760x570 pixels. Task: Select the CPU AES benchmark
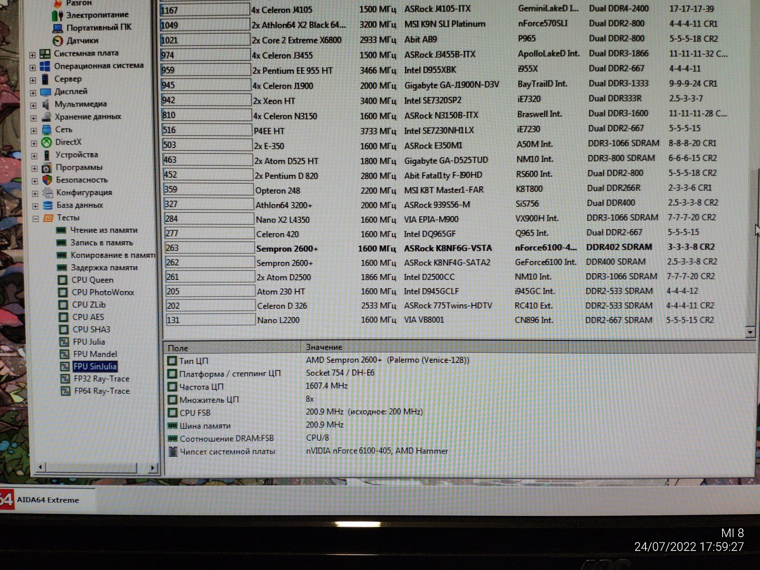click(x=88, y=317)
